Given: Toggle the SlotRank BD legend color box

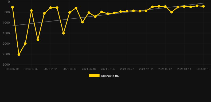Looking at the screenshot, I should (94, 75).
